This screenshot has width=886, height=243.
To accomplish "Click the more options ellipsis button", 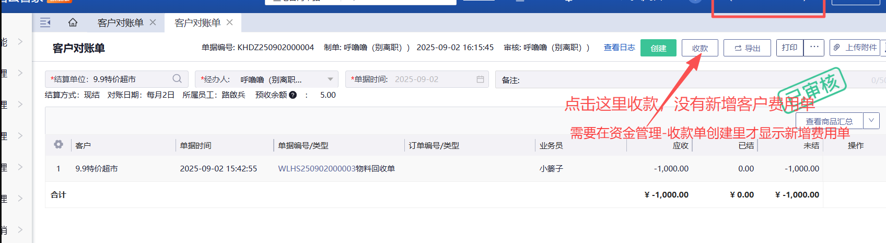I will [x=814, y=48].
